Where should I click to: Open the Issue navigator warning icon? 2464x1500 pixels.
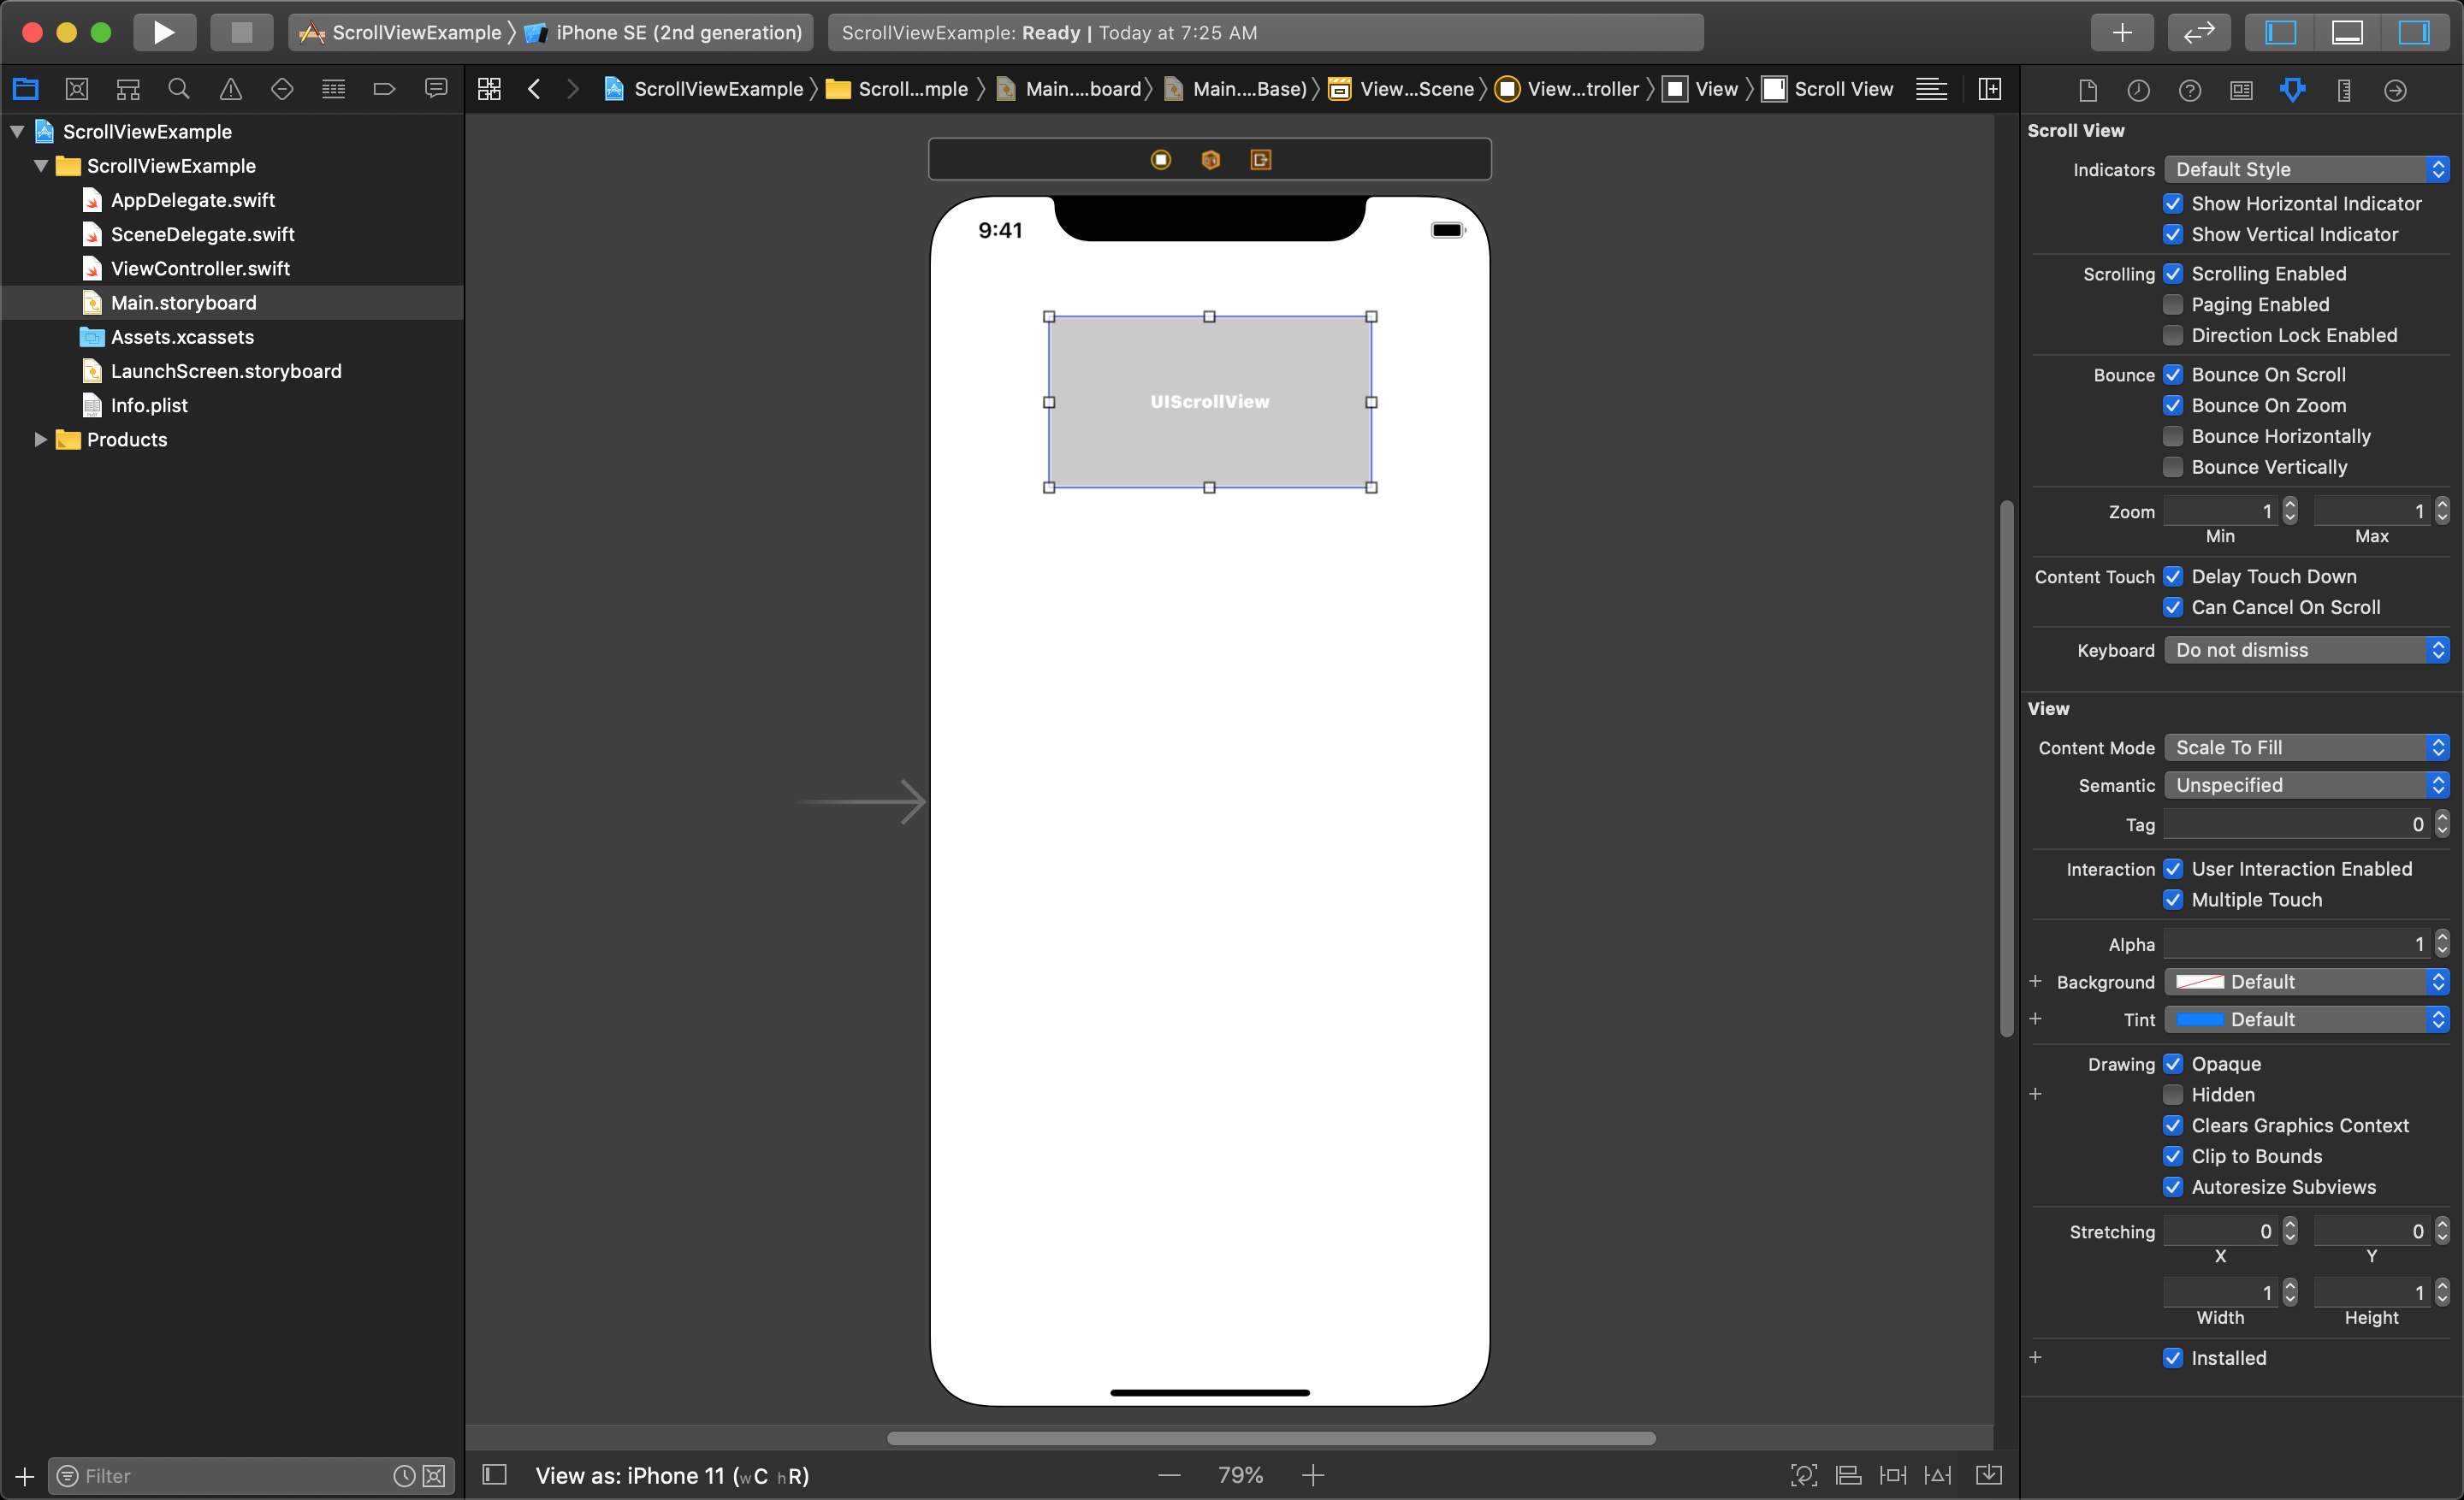pos(231,89)
